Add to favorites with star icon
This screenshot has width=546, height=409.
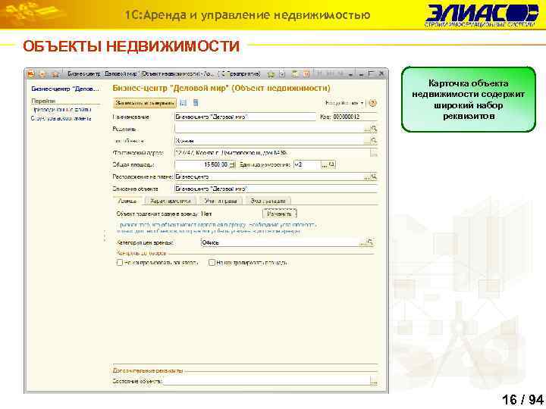coord(271,74)
